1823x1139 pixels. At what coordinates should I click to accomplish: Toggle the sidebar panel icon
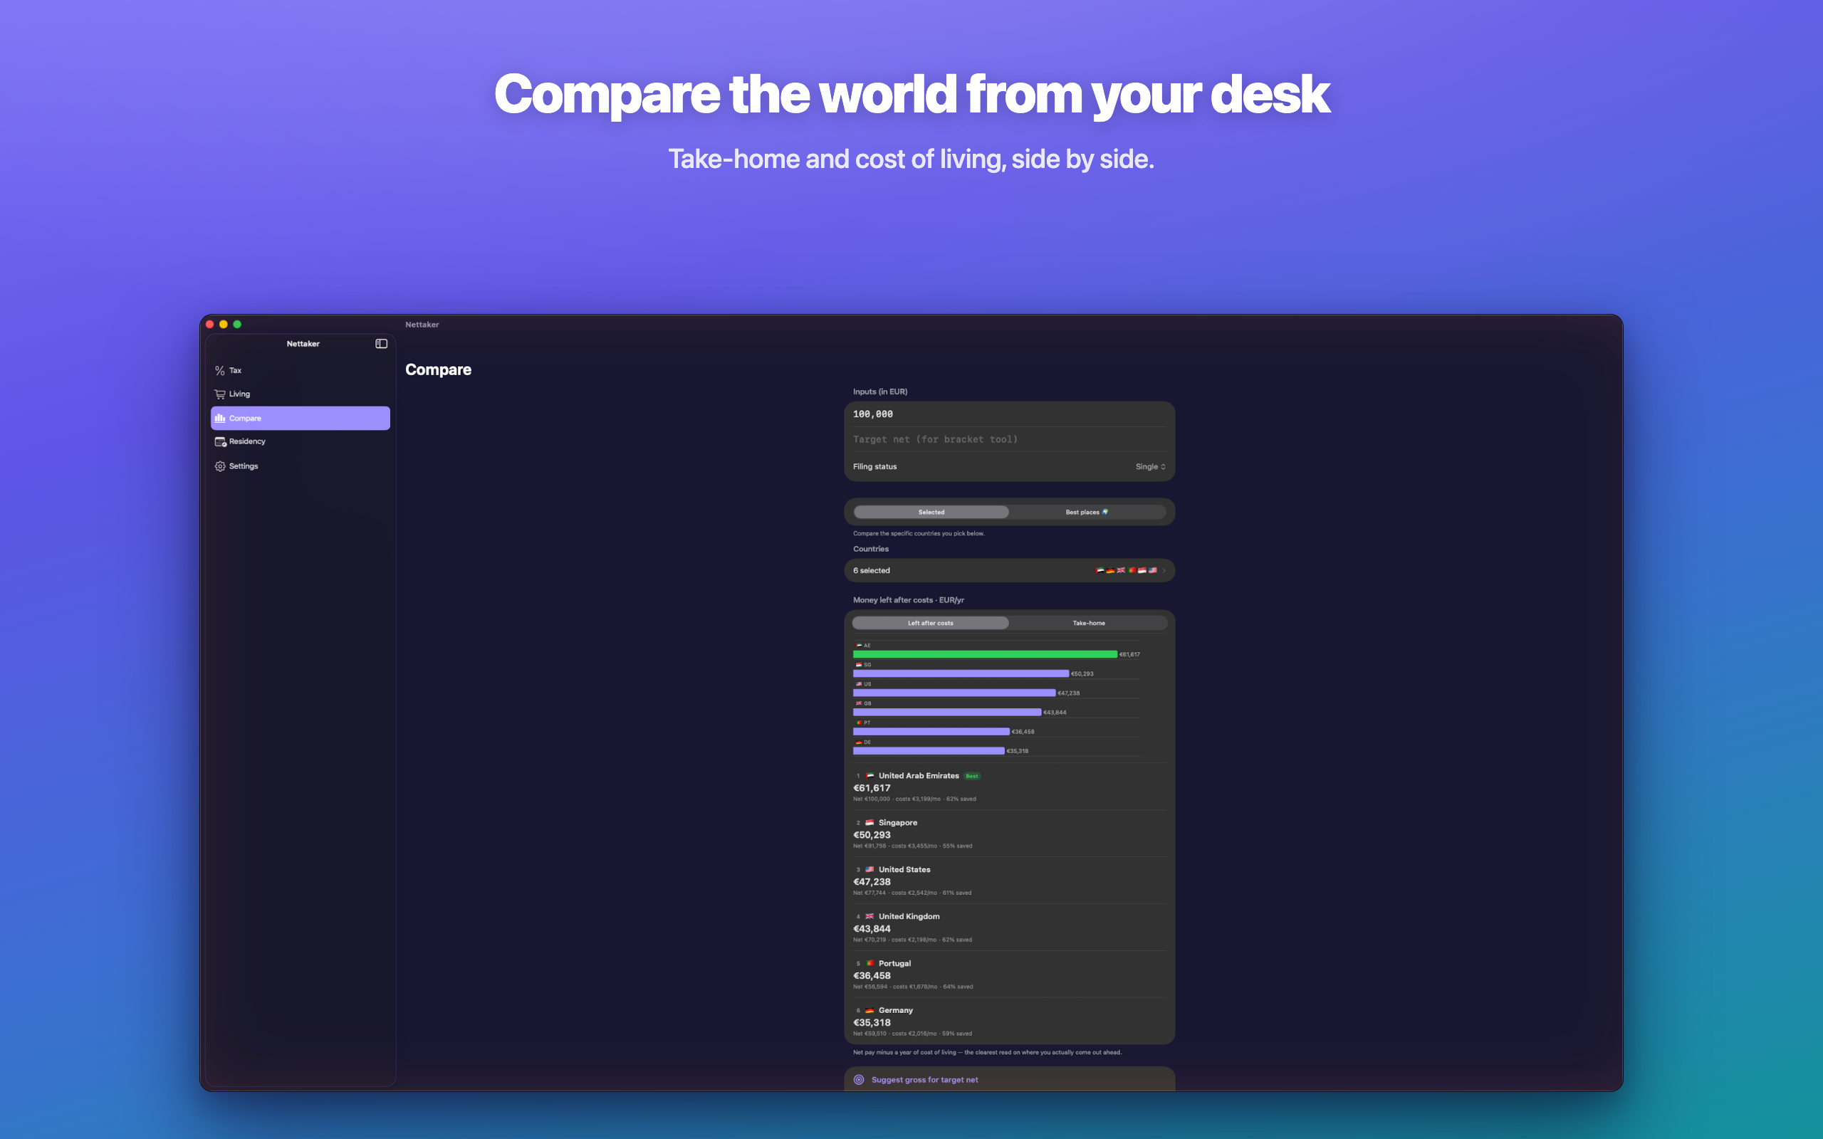pyautogui.click(x=381, y=344)
